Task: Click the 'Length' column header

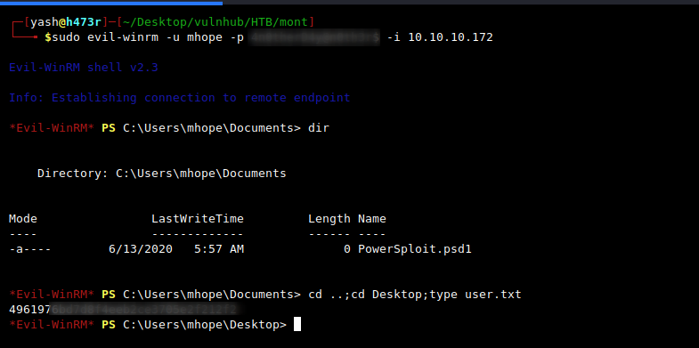Action: click(329, 219)
